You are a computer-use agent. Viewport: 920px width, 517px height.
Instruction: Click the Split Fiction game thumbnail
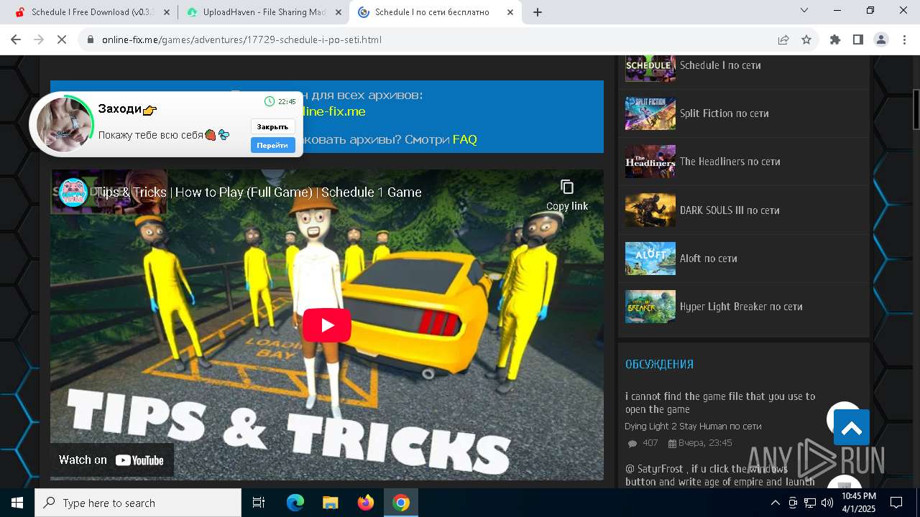pyautogui.click(x=650, y=113)
